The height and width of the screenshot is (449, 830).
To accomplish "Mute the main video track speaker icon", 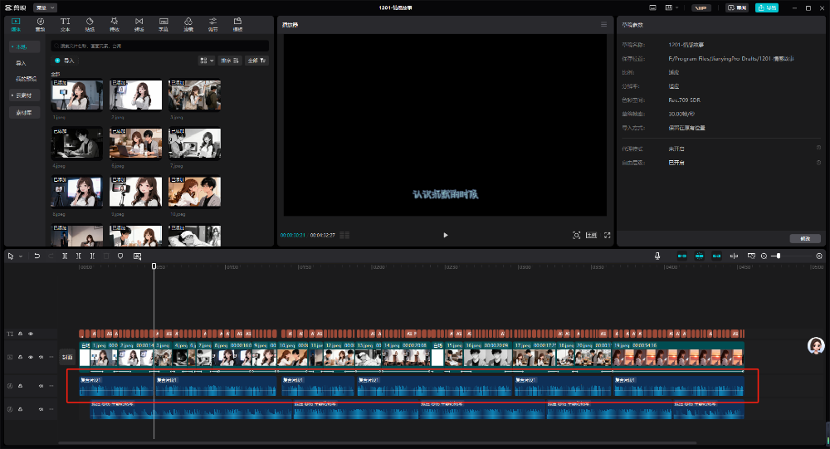I will click(41, 357).
